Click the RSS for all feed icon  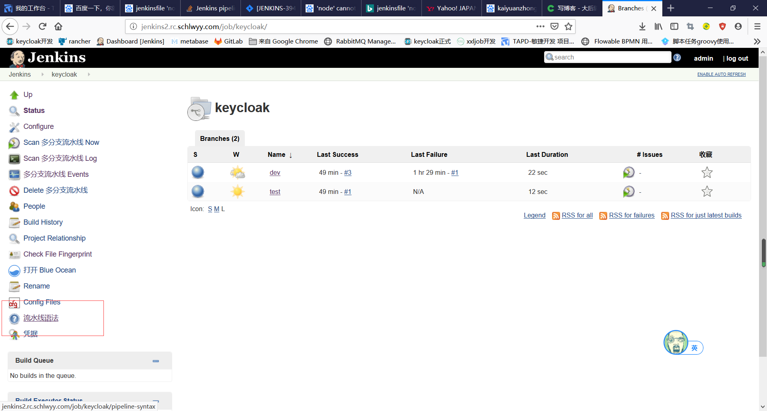pyautogui.click(x=556, y=216)
